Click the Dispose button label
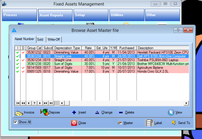Screen dimensions: 202x139 [x=54, y=113]
